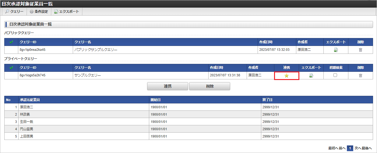Export the パブリックサンプルクエリー row
This screenshot has width=377, height=153.
pos(336,50)
